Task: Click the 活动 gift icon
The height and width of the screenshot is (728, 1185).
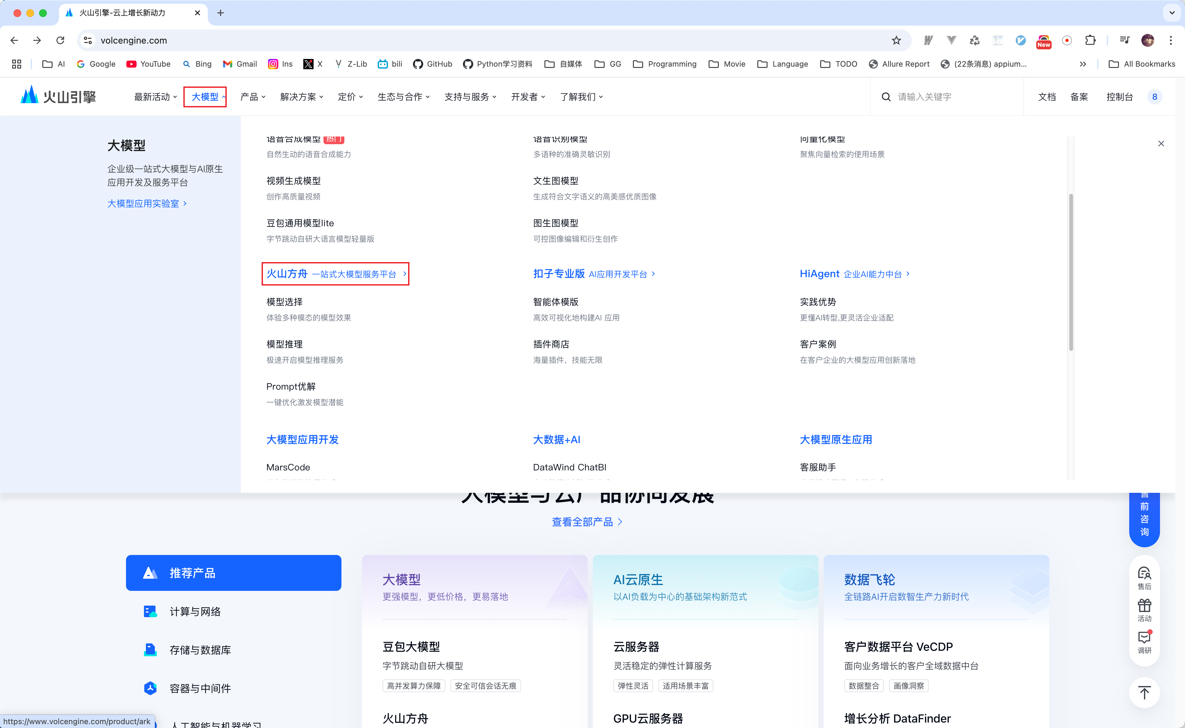Action: coord(1144,610)
